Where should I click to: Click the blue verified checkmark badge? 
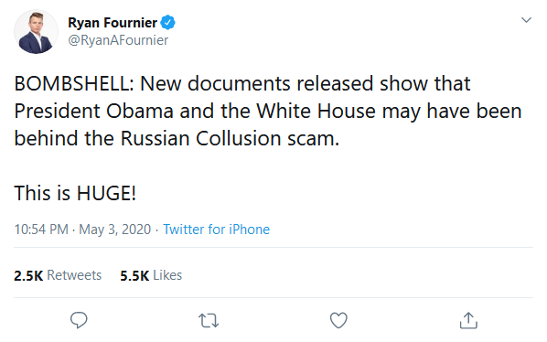click(167, 23)
